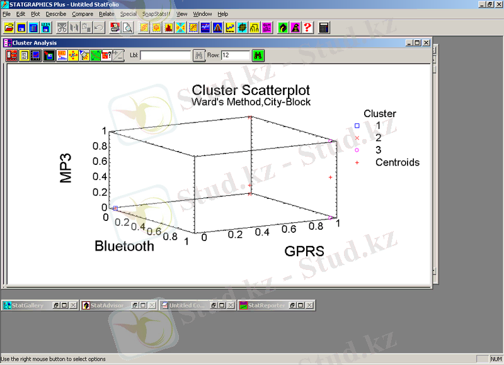Open the magenta GLM icon
Image resolution: width=504 pixels, height=365 pixels.
pyautogui.click(x=266, y=28)
